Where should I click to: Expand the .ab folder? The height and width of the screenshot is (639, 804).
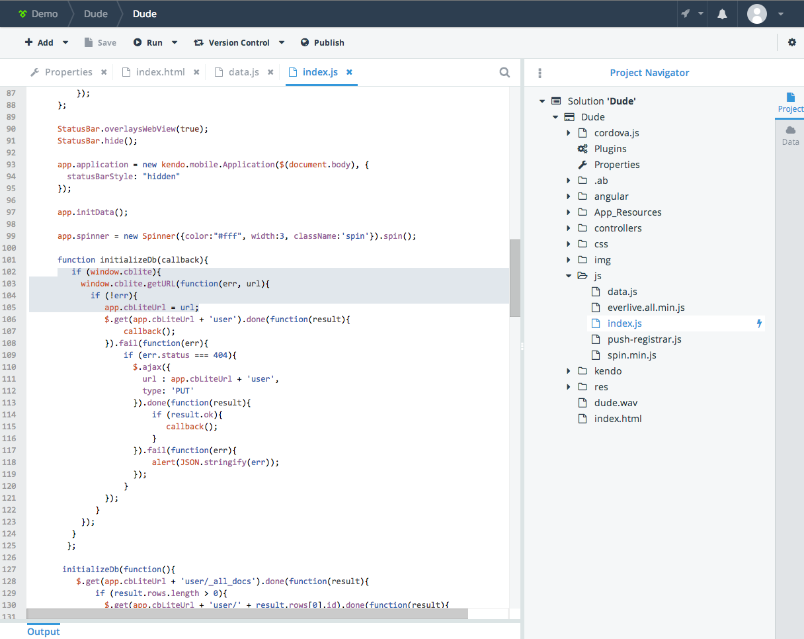click(569, 181)
